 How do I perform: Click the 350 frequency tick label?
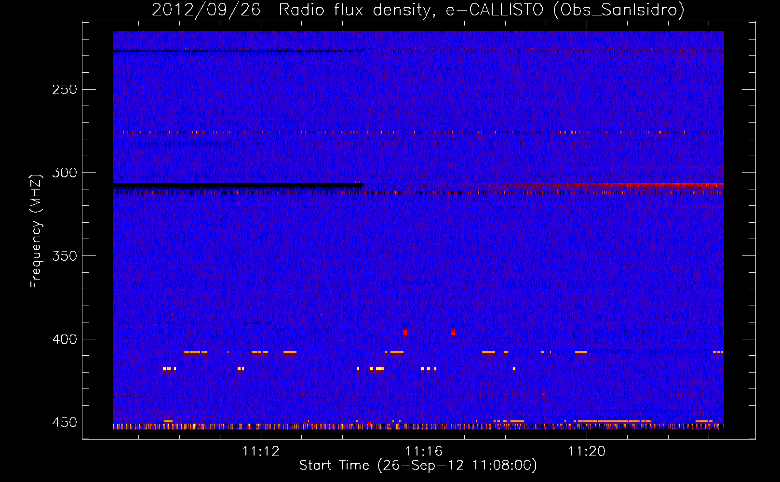(64, 256)
